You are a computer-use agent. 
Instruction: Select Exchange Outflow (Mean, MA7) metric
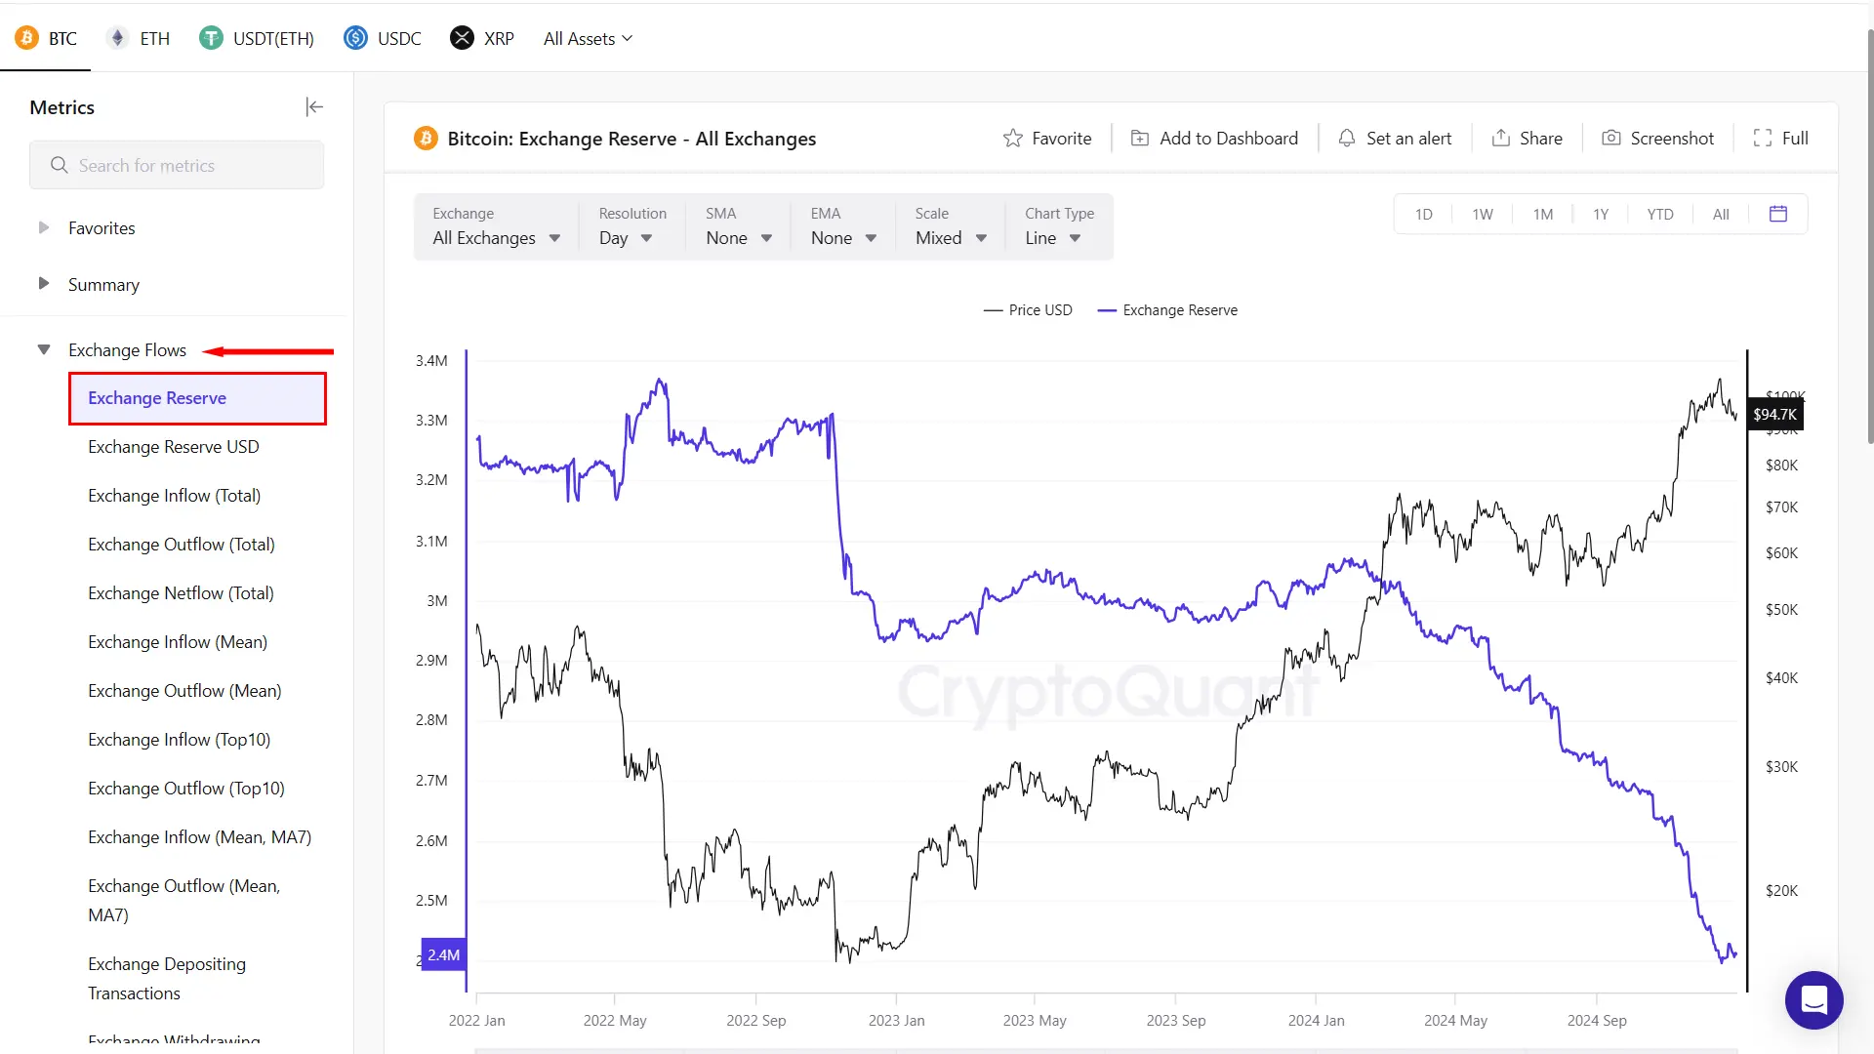[x=184, y=900]
